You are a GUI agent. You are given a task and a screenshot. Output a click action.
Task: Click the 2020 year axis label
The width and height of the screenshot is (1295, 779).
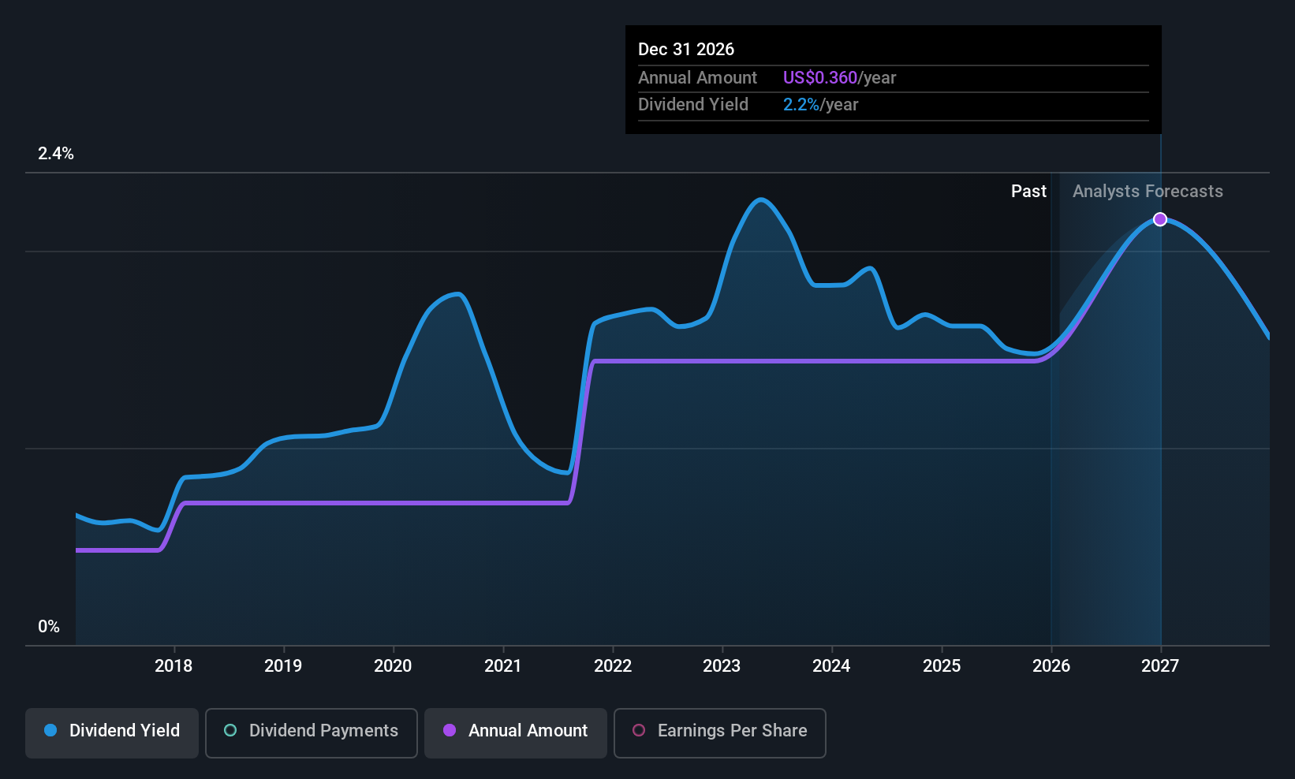(393, 665)
